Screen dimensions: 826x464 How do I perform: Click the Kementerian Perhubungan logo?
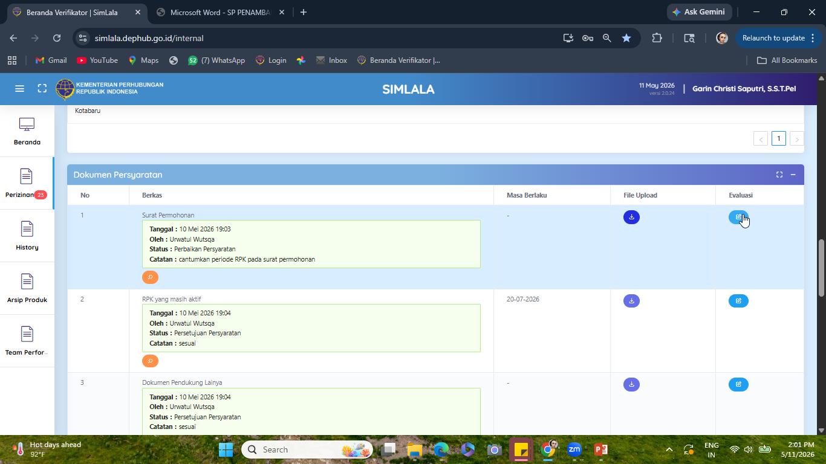(109, 89)
